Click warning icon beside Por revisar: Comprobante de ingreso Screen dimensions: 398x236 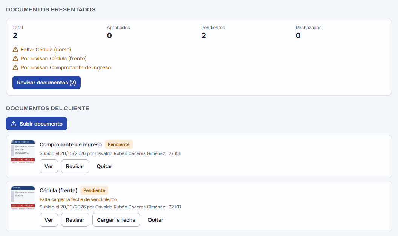tap(15, 67)
